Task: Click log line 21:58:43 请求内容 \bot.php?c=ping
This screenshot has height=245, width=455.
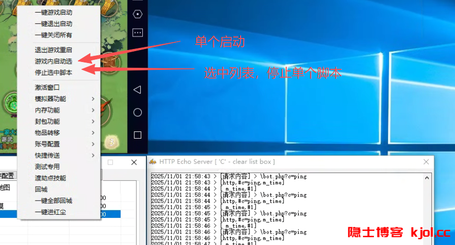Action: [229, 176]
